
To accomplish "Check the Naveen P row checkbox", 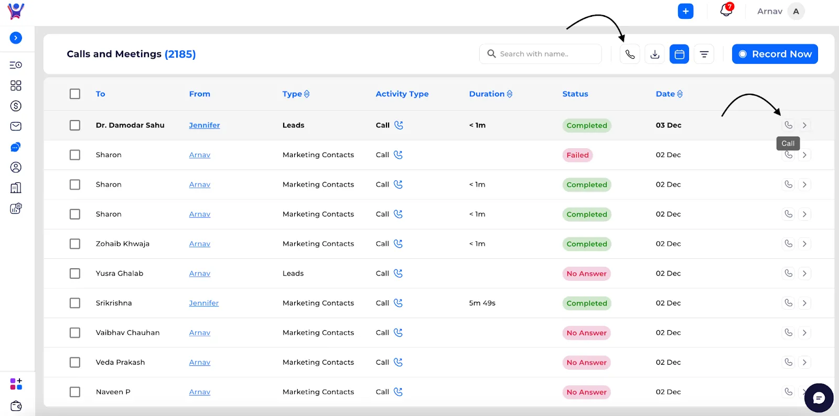I will click(x=75, y=392).
